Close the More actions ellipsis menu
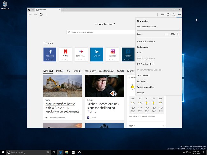207x155 pixels. click(x=179, y=15)
